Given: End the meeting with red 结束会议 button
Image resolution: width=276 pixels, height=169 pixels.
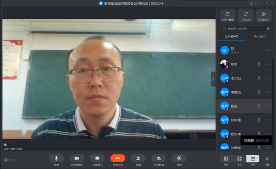Looking at the screenshot, I should point(118,158).
